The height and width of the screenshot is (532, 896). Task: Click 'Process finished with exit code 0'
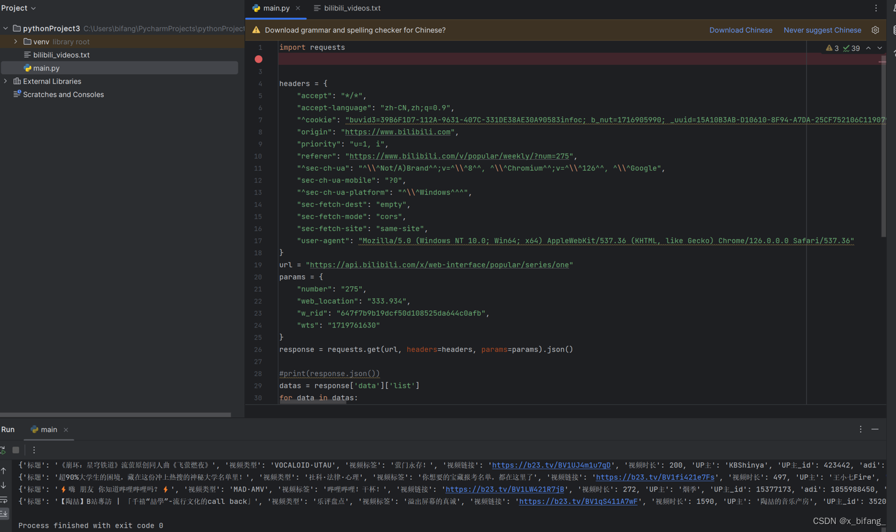pyautogui.click(x=91, y=525)
